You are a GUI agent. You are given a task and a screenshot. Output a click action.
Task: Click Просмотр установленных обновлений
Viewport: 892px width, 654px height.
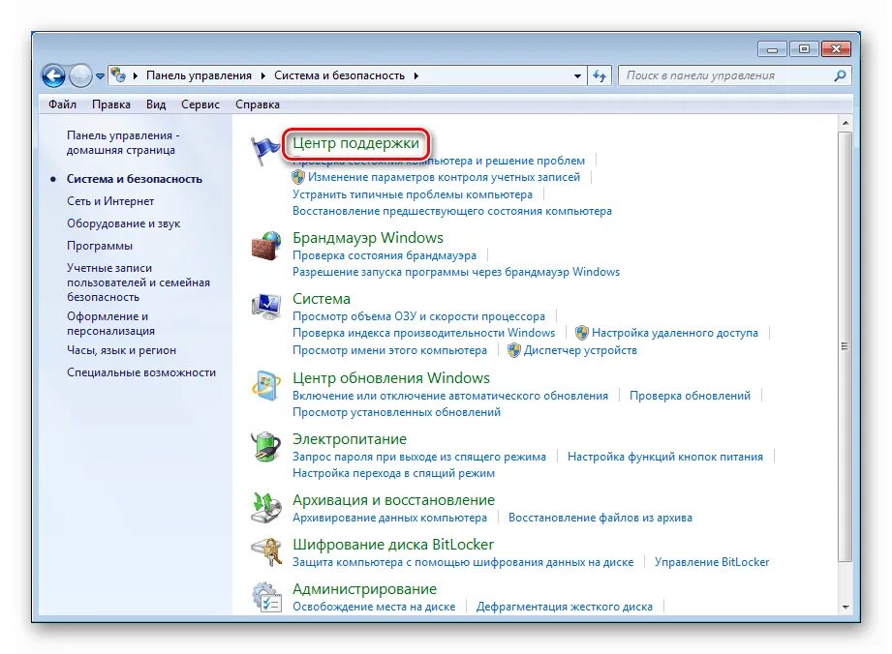pos(396,412)
